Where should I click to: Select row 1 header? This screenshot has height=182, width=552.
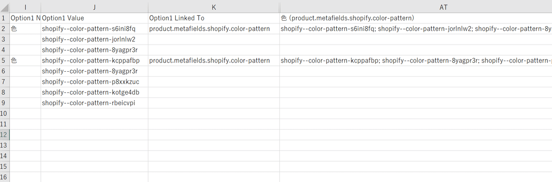point(5,18)
